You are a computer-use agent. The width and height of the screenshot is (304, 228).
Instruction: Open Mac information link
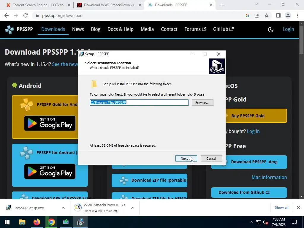(x=269, y=177)
